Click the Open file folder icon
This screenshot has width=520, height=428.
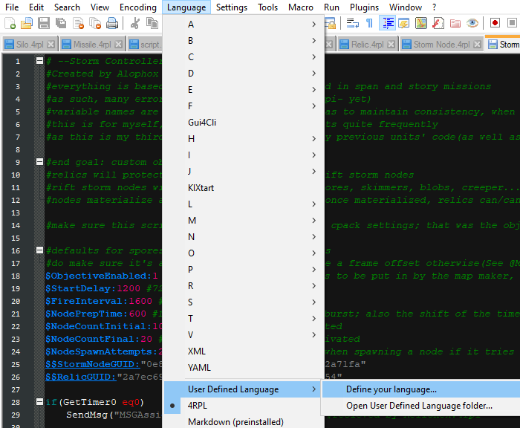[27, 24]
